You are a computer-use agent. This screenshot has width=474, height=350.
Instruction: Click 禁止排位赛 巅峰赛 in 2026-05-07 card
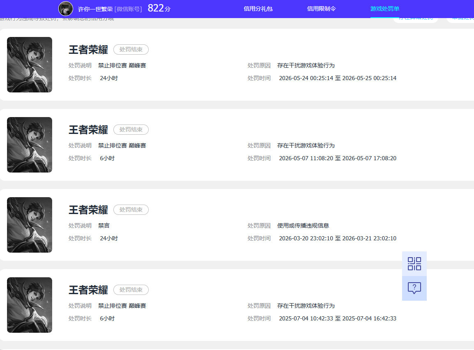pyautogui.click(x=122, y=146)
